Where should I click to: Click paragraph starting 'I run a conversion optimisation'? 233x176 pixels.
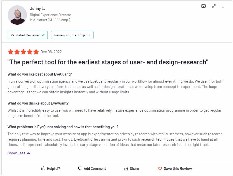click(x=115, y=87)
